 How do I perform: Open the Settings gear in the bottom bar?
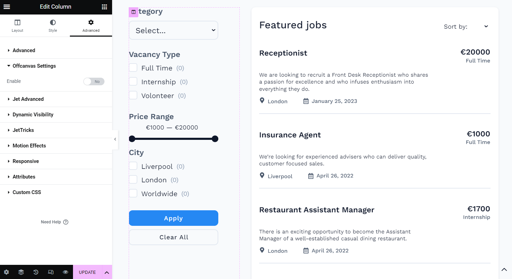point(7,272)
